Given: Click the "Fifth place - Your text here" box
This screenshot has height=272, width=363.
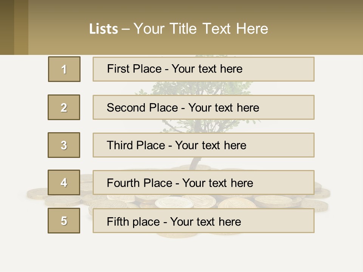Looking at the screenshot, I should (203, 221).
